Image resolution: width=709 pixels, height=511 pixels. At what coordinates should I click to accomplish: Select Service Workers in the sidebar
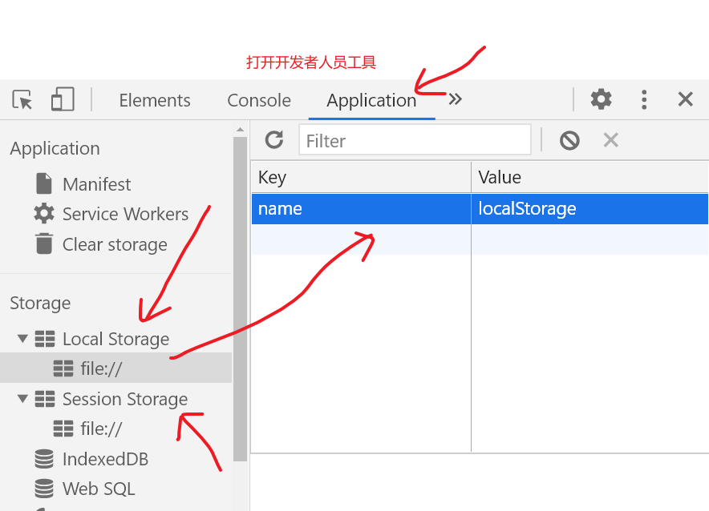coord(125,214)
